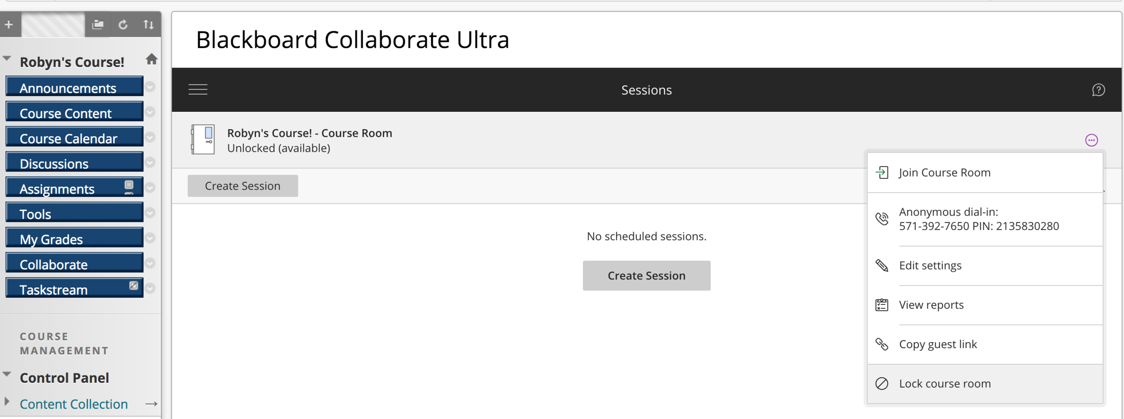
Task: Click the reorder menu arrows icon
Action: coord(148,24)
